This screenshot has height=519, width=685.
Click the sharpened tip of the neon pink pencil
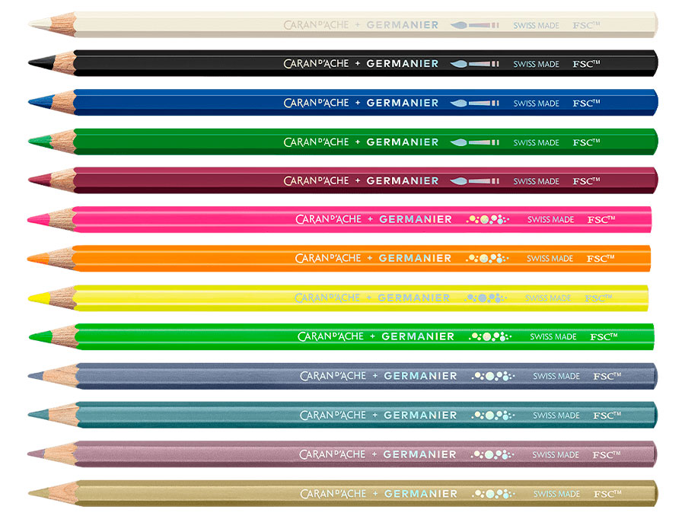coord(40,219)
